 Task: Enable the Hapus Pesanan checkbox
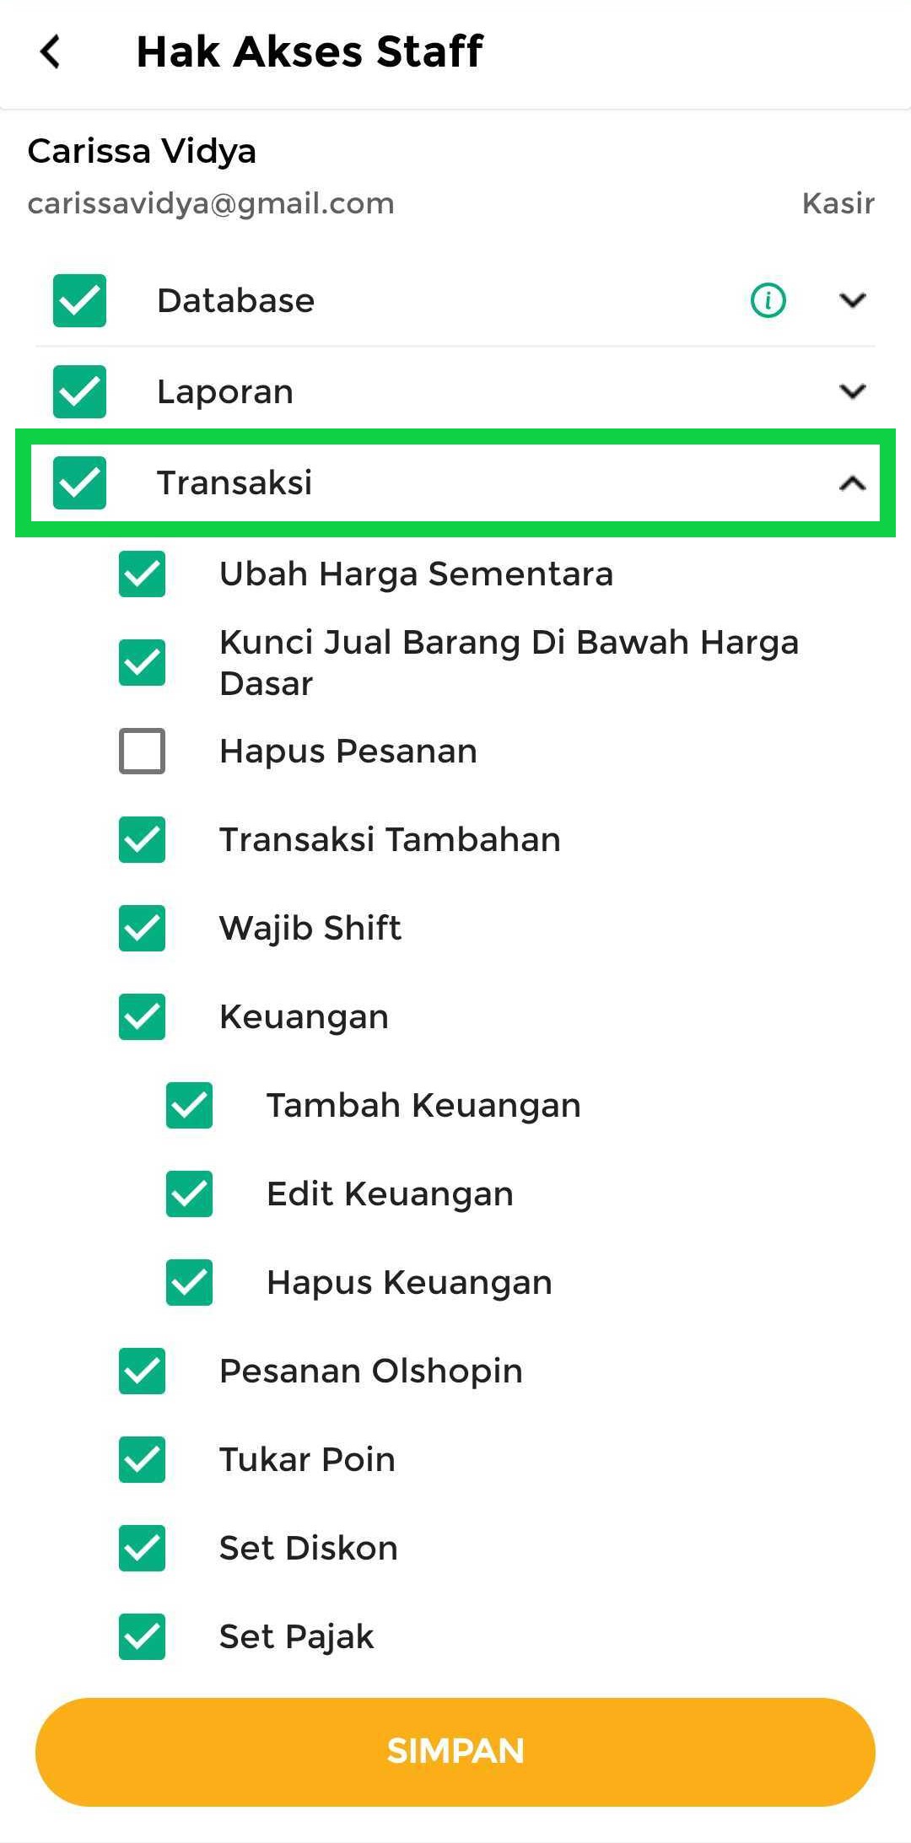click(x=142, y=751)
